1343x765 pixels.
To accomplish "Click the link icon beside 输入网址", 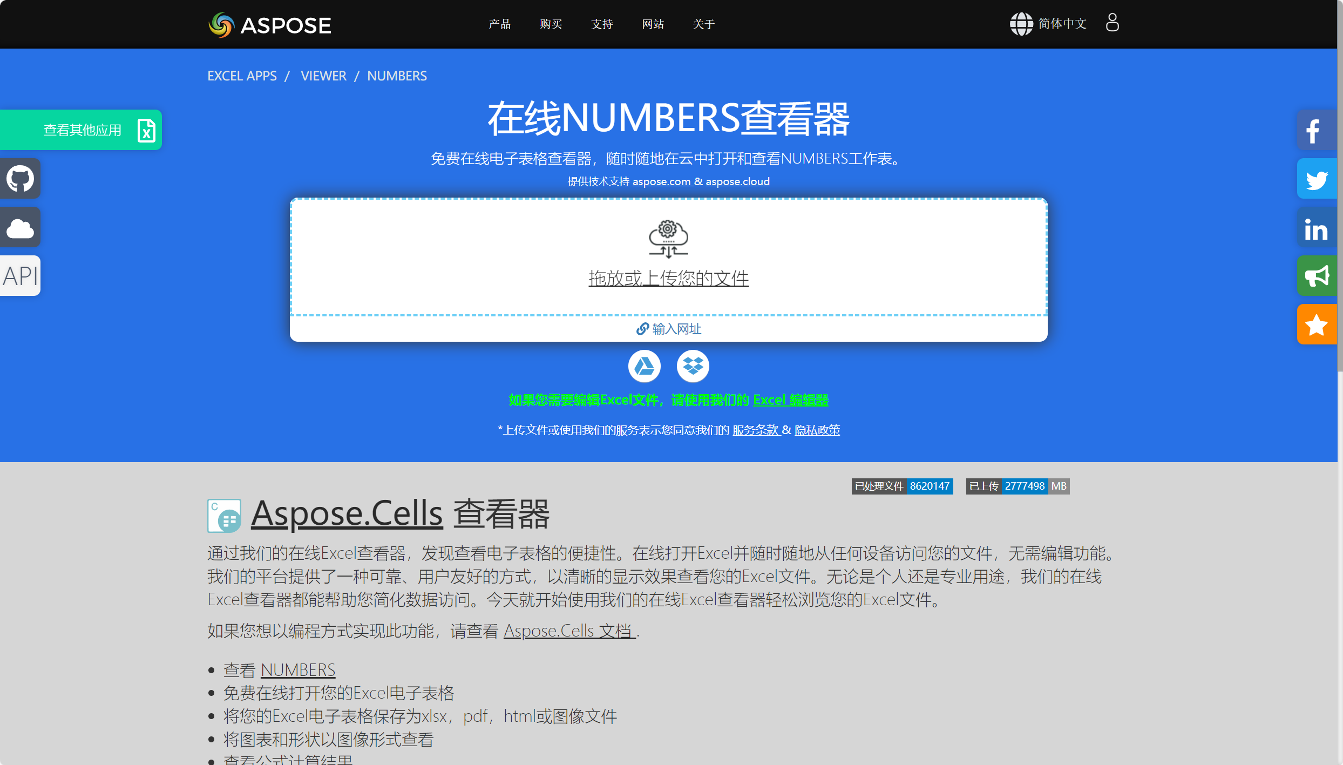I will pyautogui.click(x=642, y=329).
